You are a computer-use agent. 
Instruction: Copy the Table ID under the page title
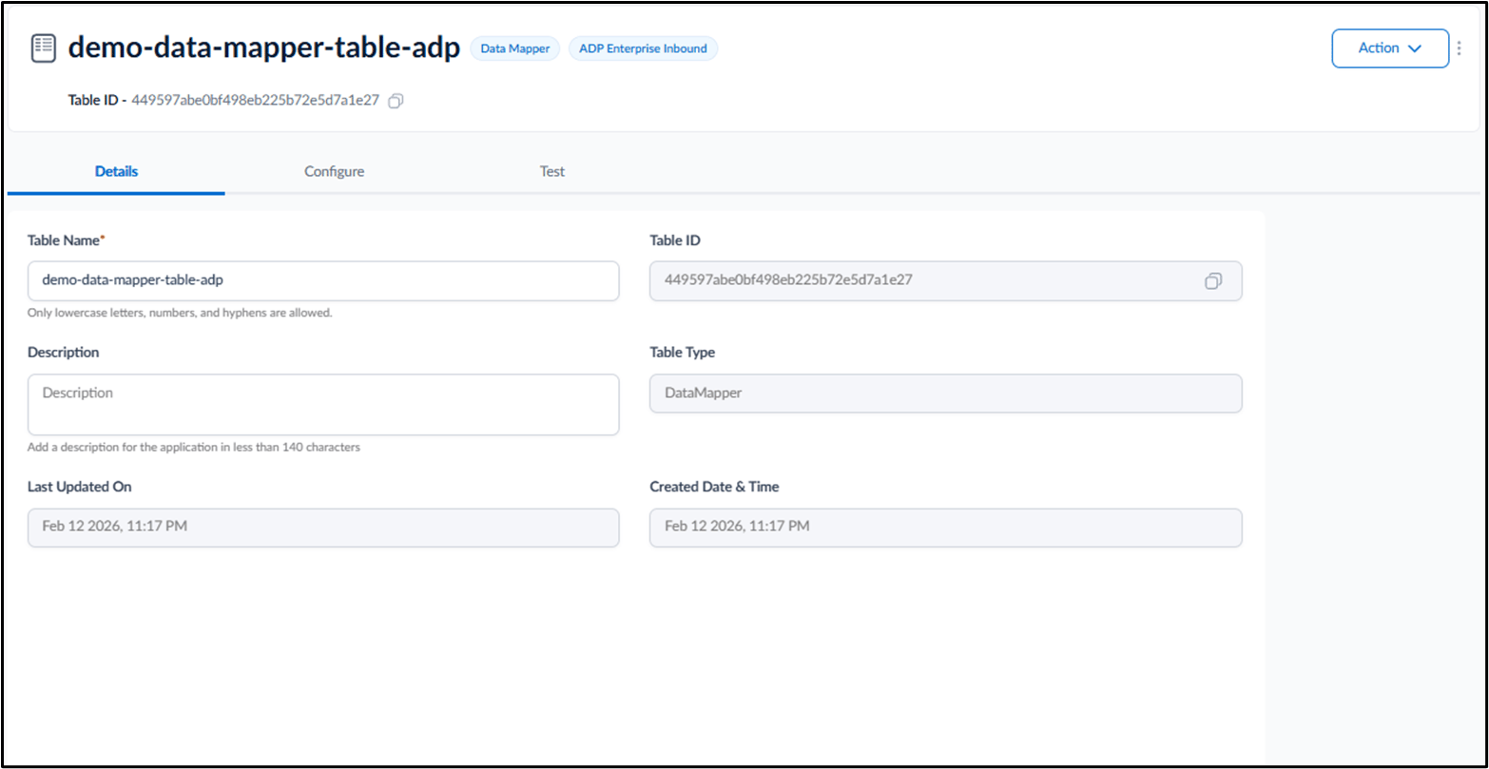(396, 100)
